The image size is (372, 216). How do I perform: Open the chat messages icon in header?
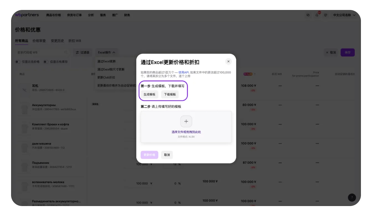click(x=308, y=15)
